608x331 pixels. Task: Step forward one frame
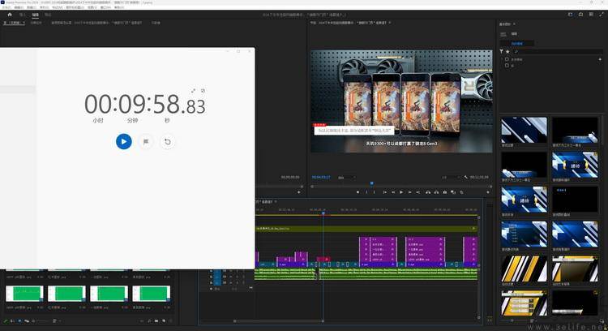tap(410, 192)
